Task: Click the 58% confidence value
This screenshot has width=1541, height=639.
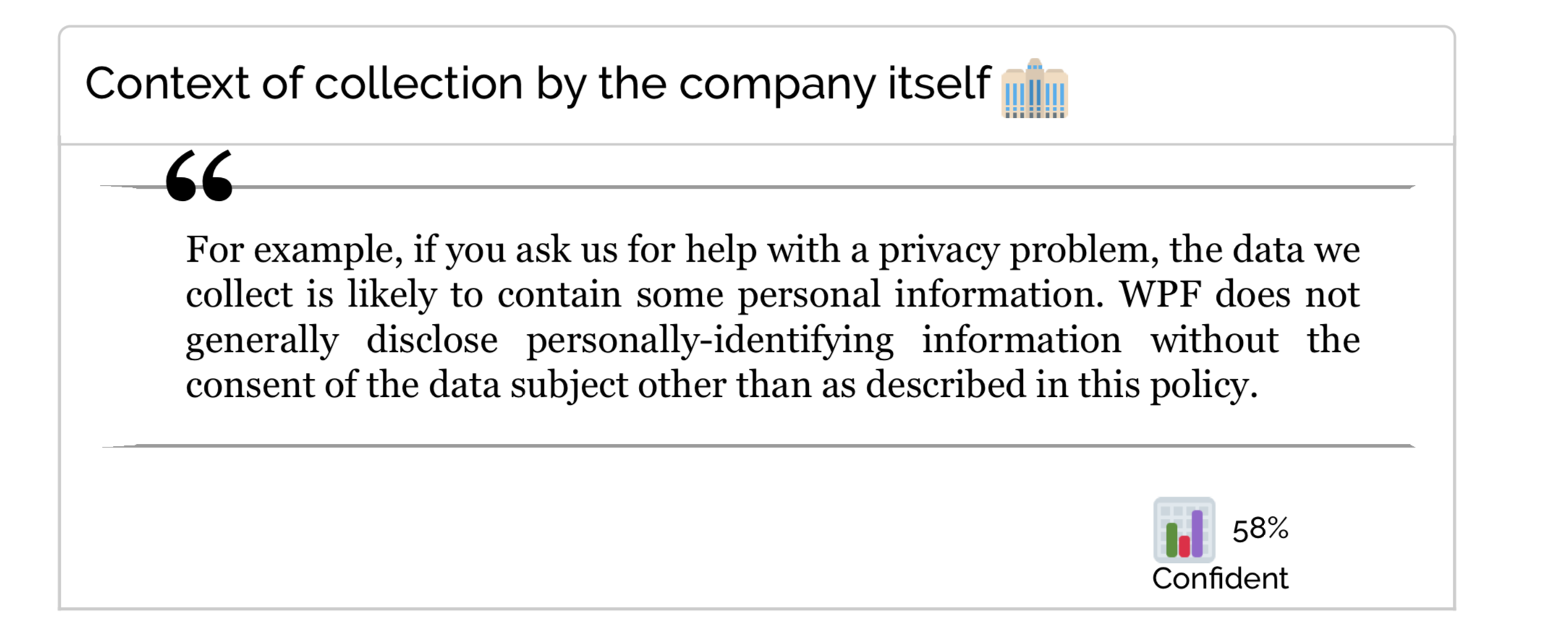Action: (x=1260, y=529)
